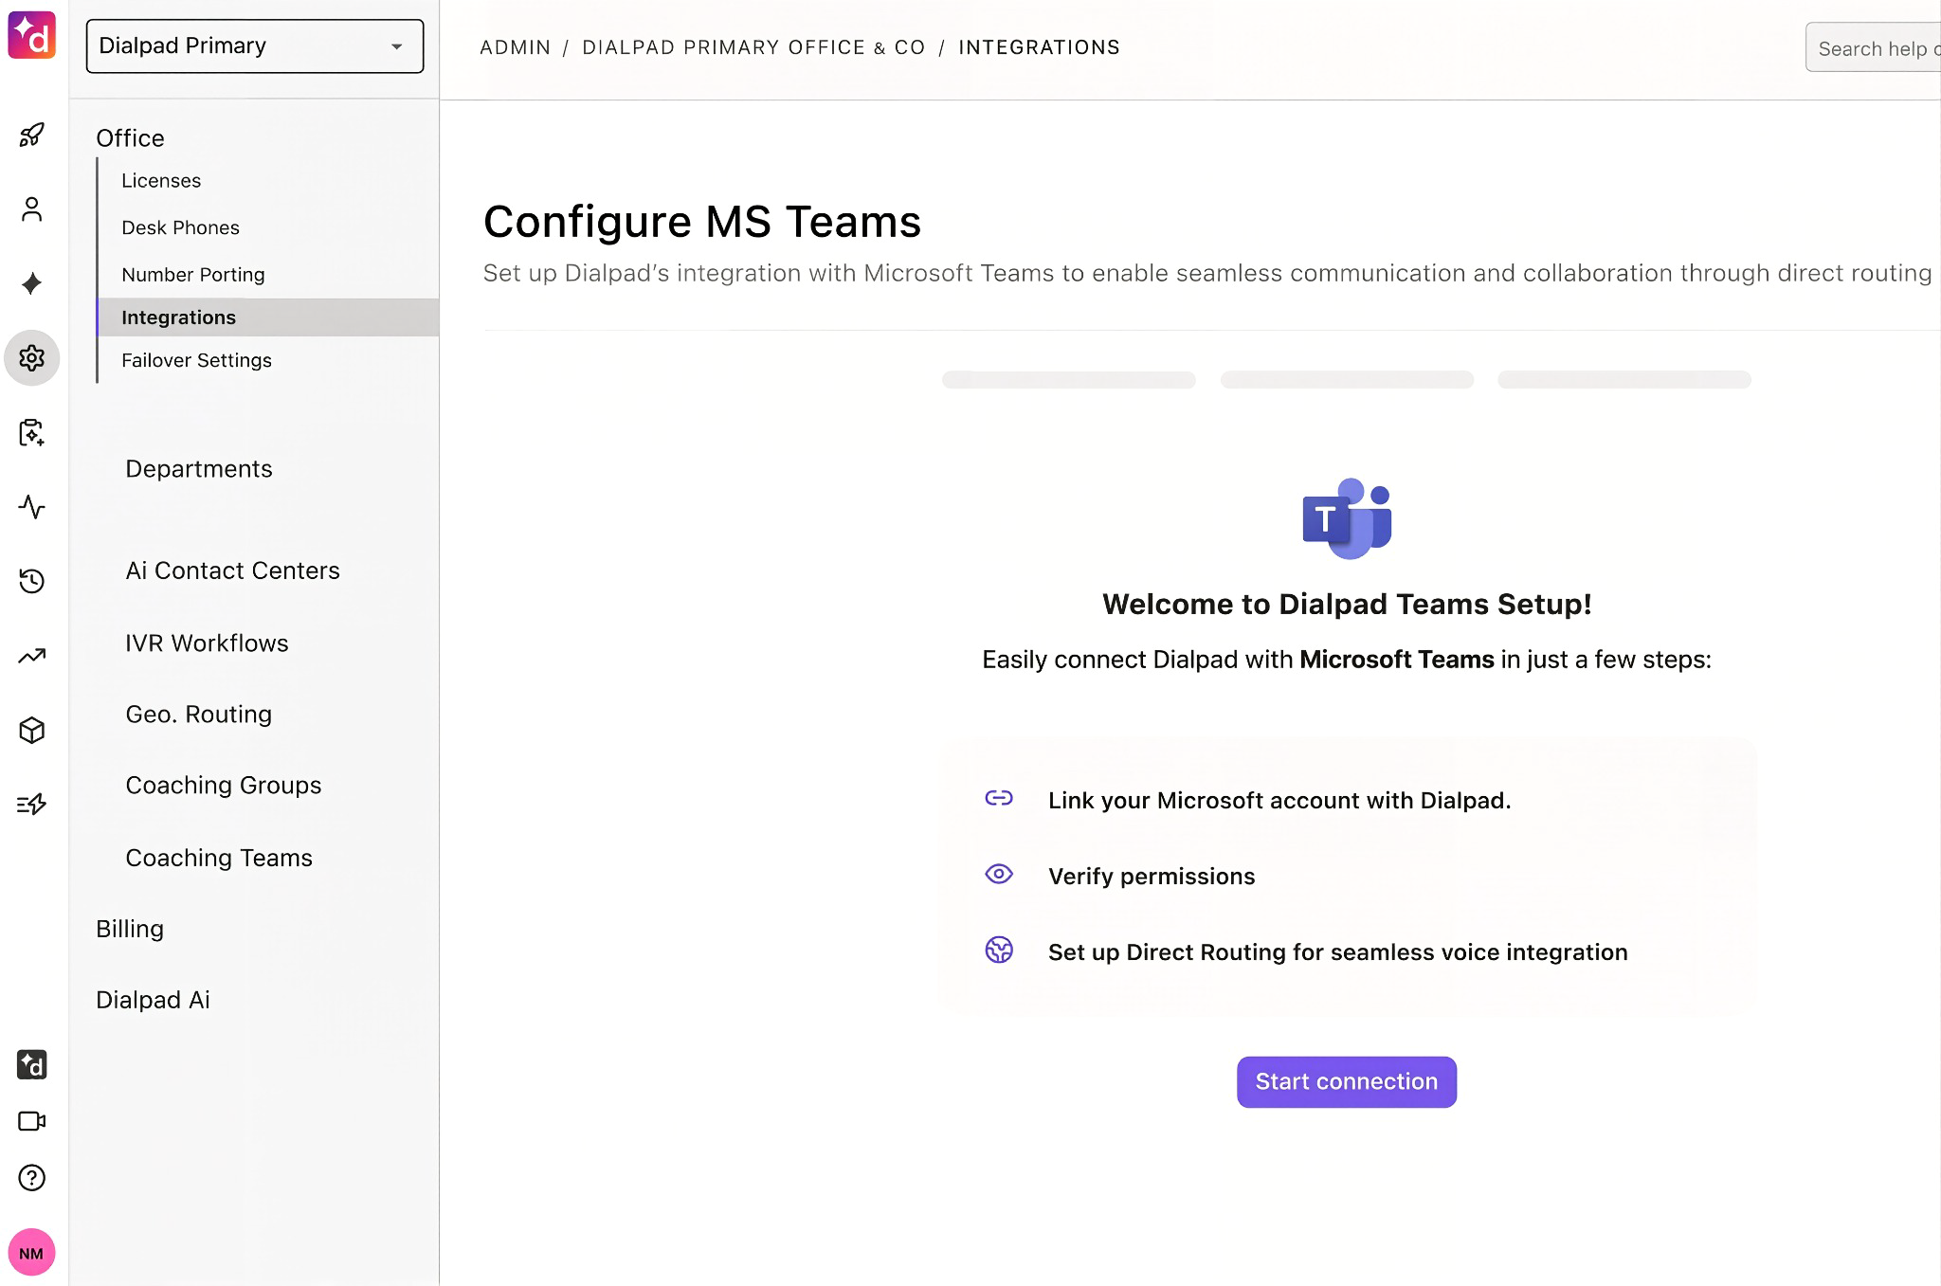Click the Start connection button
Screen dimensions: 1941x1286
pyautogui.click(x=1347, y=1082)
